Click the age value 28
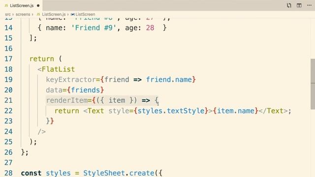The height and width of the screenshot is (177, 315). [150, 28]
